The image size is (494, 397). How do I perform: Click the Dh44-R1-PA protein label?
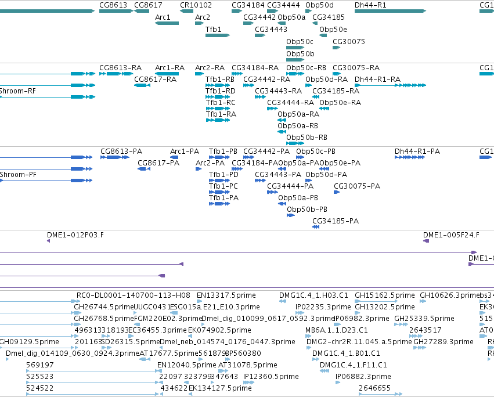(x=417, y=151)
